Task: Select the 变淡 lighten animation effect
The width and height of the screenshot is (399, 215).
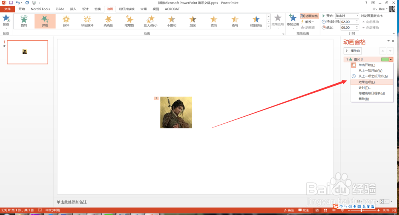Action: point(214,21)
